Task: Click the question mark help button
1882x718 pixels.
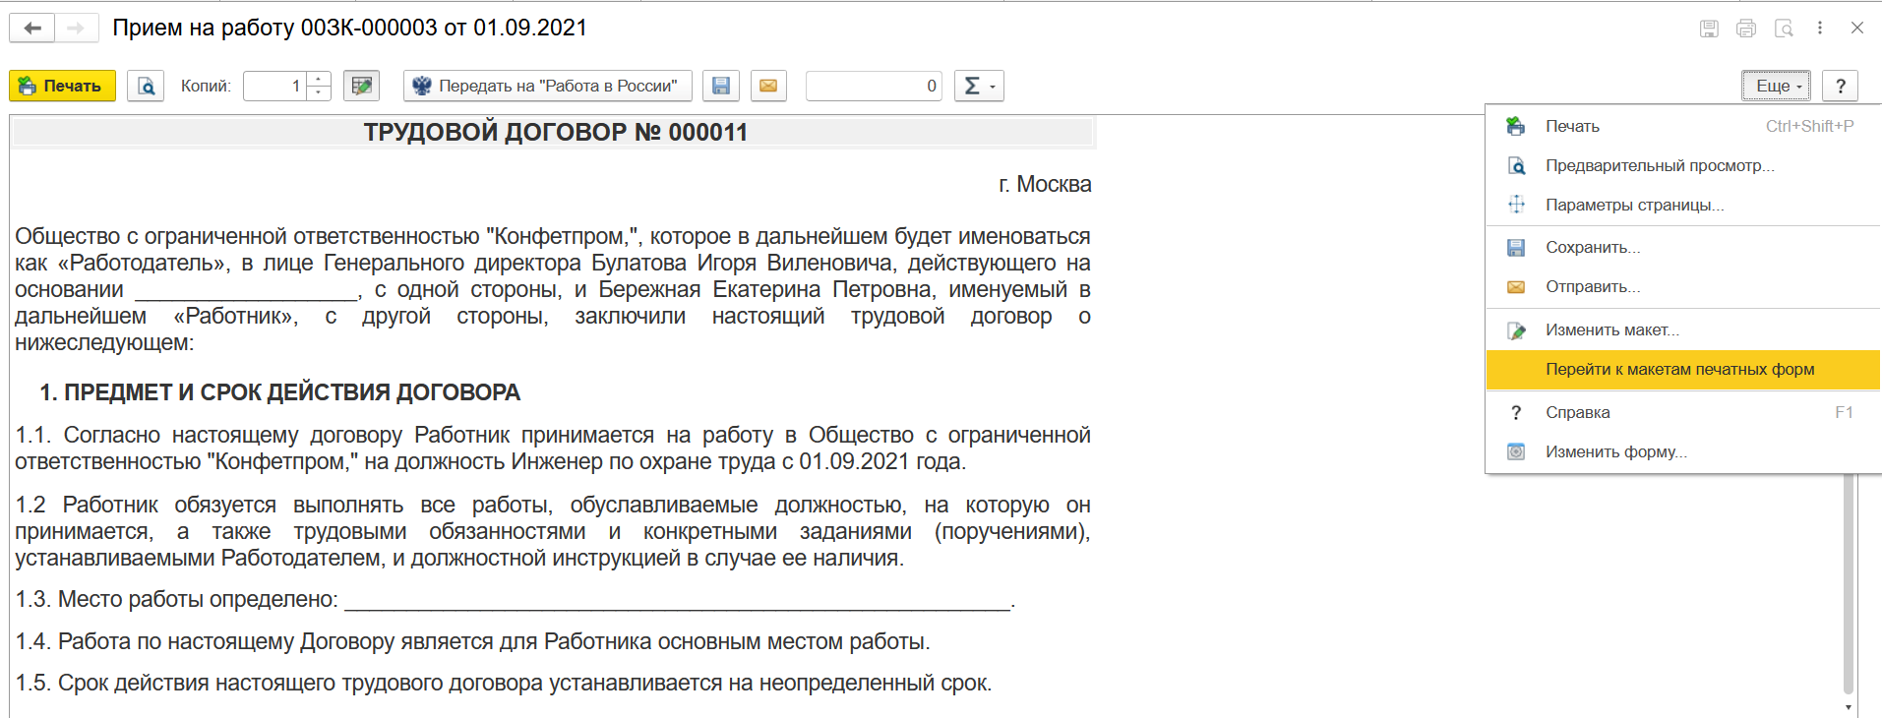Action: [x=1840, y=86]
